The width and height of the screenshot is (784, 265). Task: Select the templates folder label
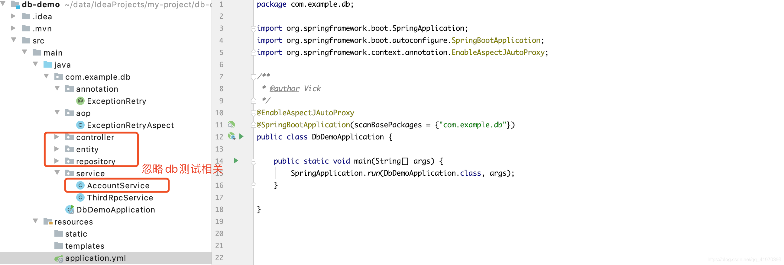tap(85, 246)
